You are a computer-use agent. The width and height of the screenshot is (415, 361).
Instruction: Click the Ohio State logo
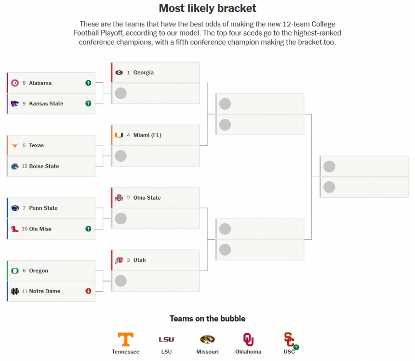(x=119, y=198)
